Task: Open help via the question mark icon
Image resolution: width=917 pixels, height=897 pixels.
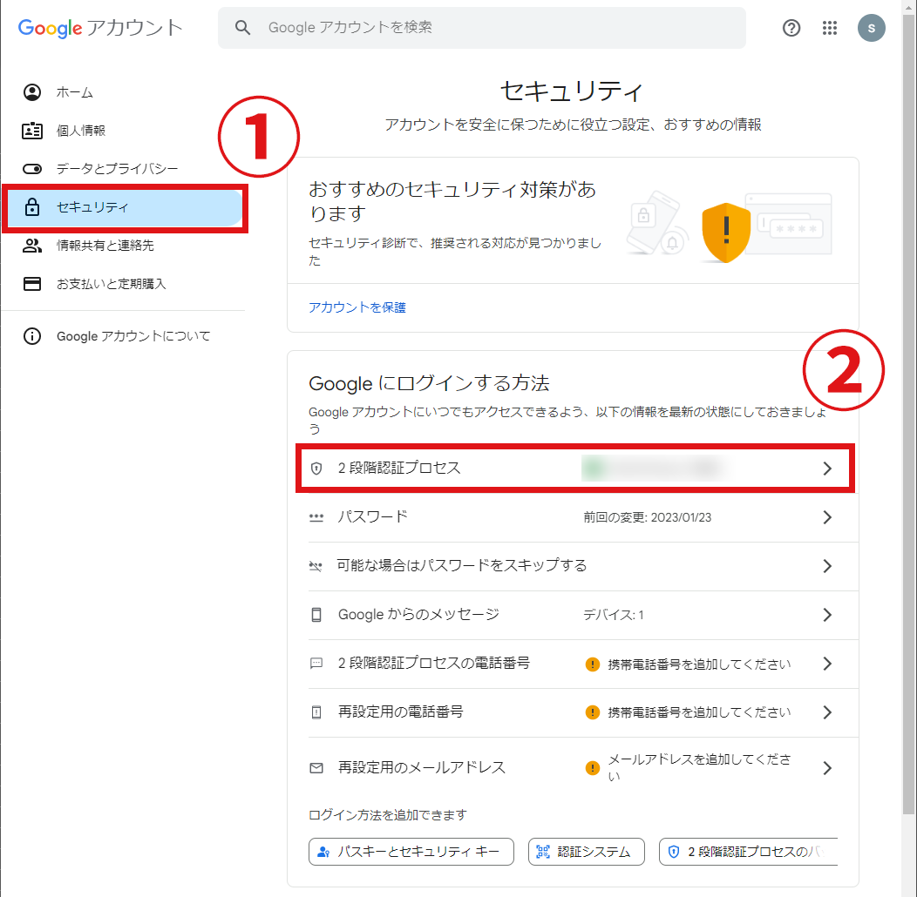Action: 791,28
